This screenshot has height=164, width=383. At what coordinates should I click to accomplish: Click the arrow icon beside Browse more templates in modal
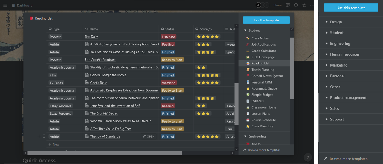(245, 150)
